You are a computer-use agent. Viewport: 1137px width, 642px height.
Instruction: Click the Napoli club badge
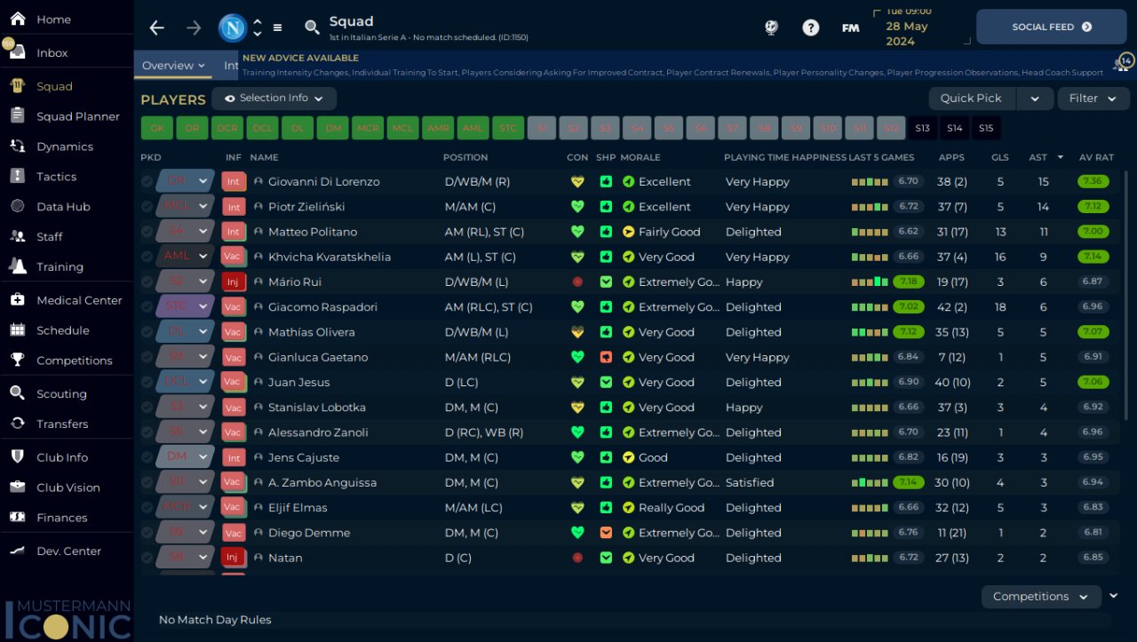pos(233,28)
